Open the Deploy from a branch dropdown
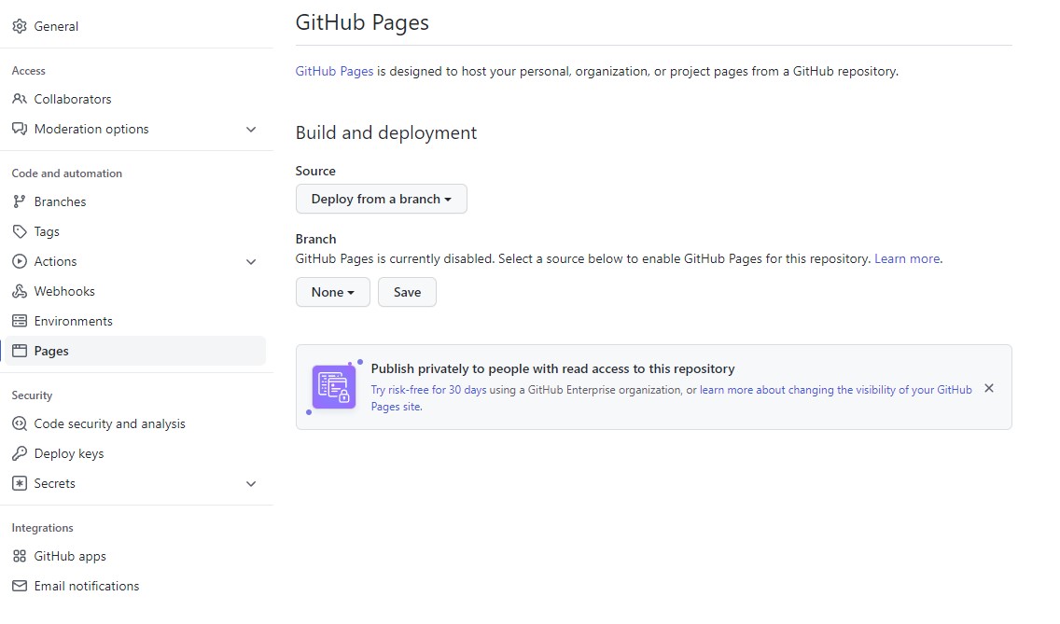This screenshot has height=624, width=1060. tap(382, 199)
